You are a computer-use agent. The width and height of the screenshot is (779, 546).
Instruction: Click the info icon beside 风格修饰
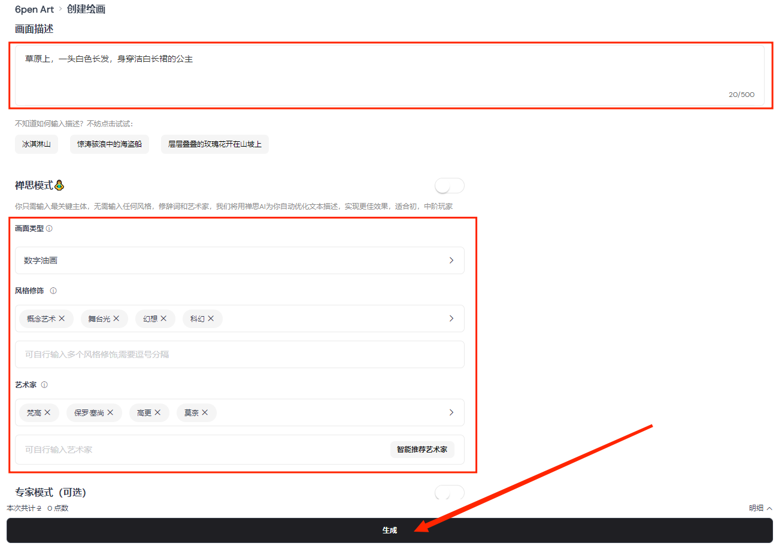point(53,291)
